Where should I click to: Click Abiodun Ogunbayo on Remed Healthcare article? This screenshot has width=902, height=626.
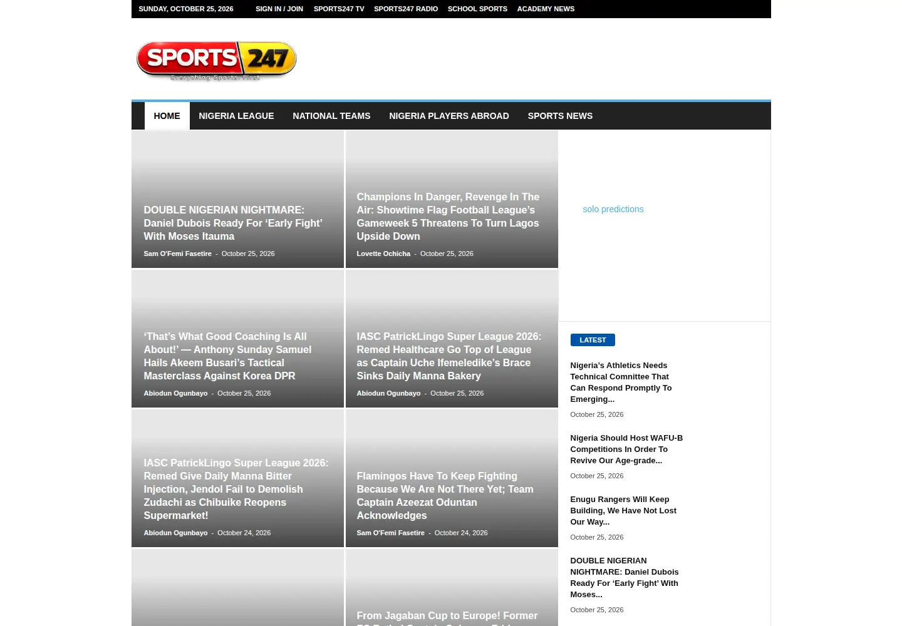point(388,393)
